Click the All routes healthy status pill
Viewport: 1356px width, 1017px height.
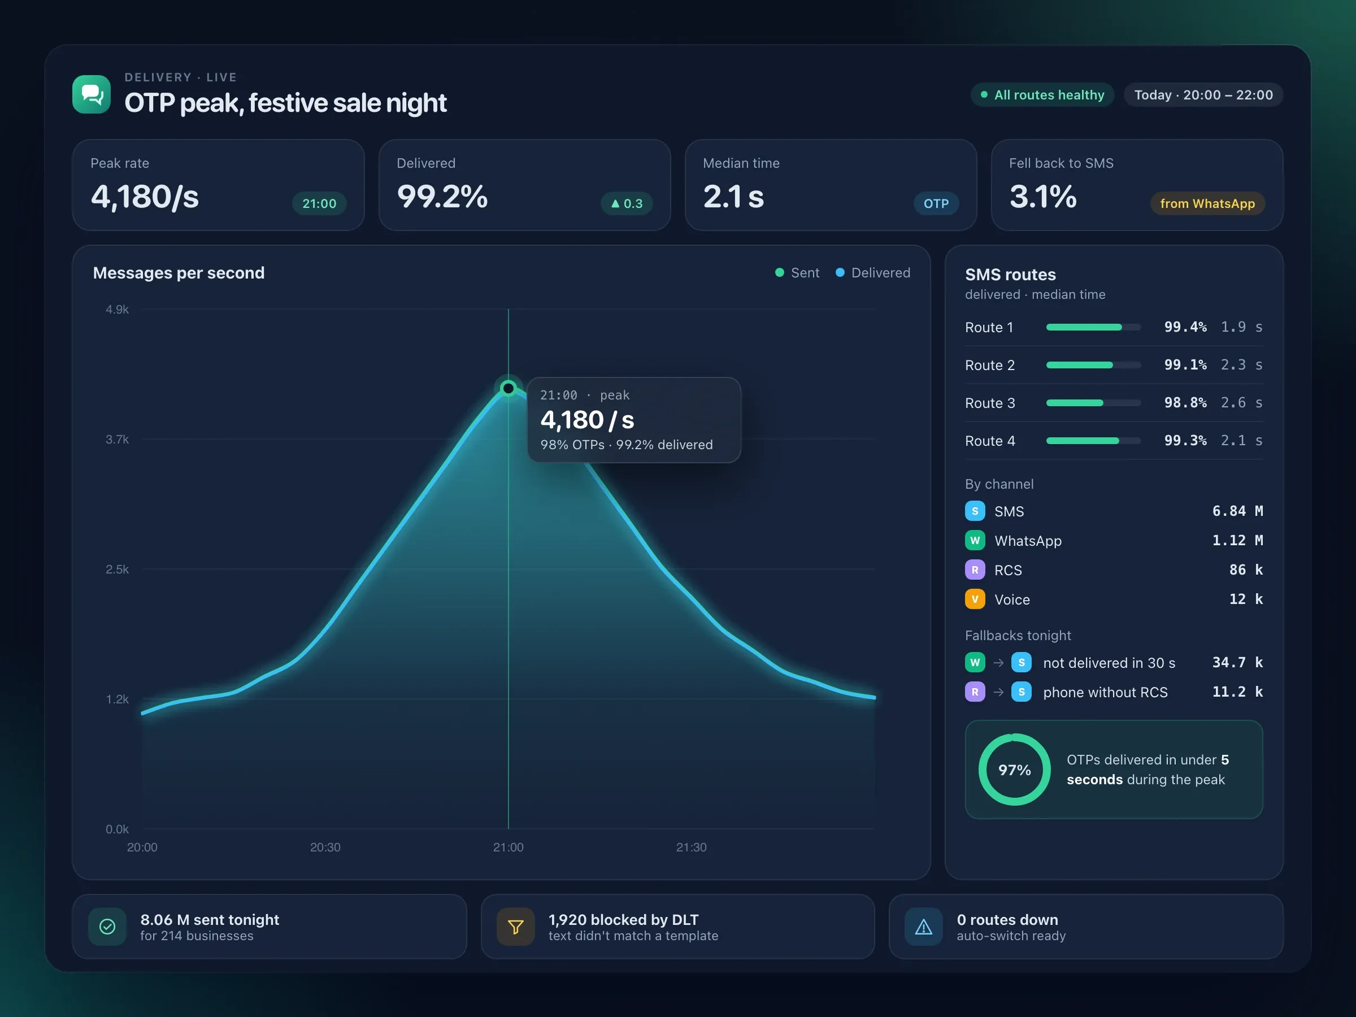tap(1042, 95)
